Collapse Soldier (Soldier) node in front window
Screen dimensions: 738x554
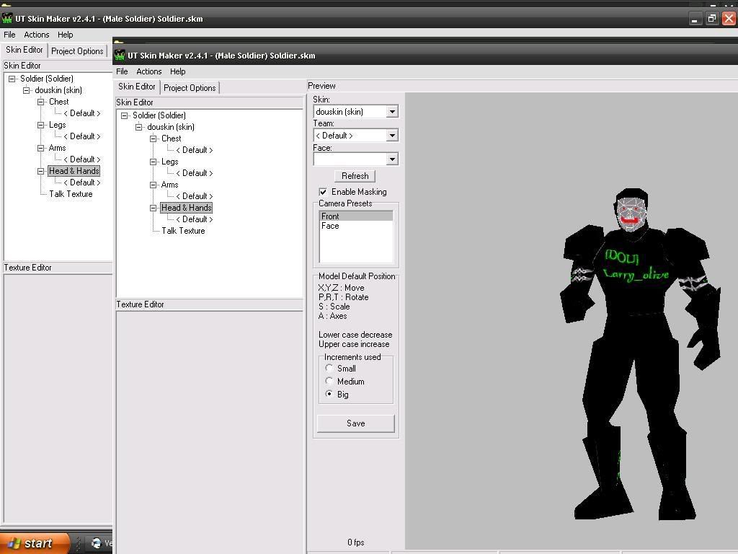tap(124, 115)
